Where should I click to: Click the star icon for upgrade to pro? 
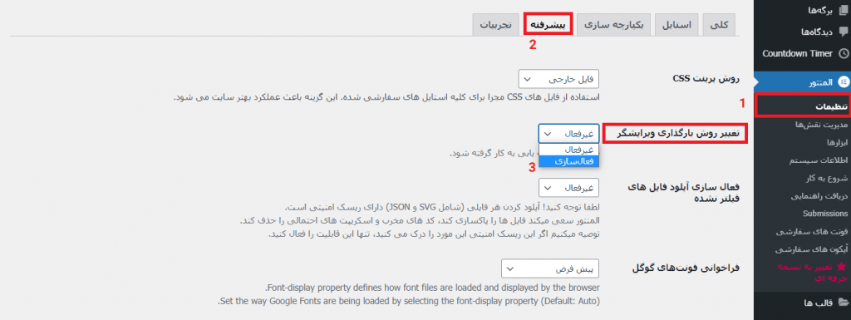coord(842,266)
